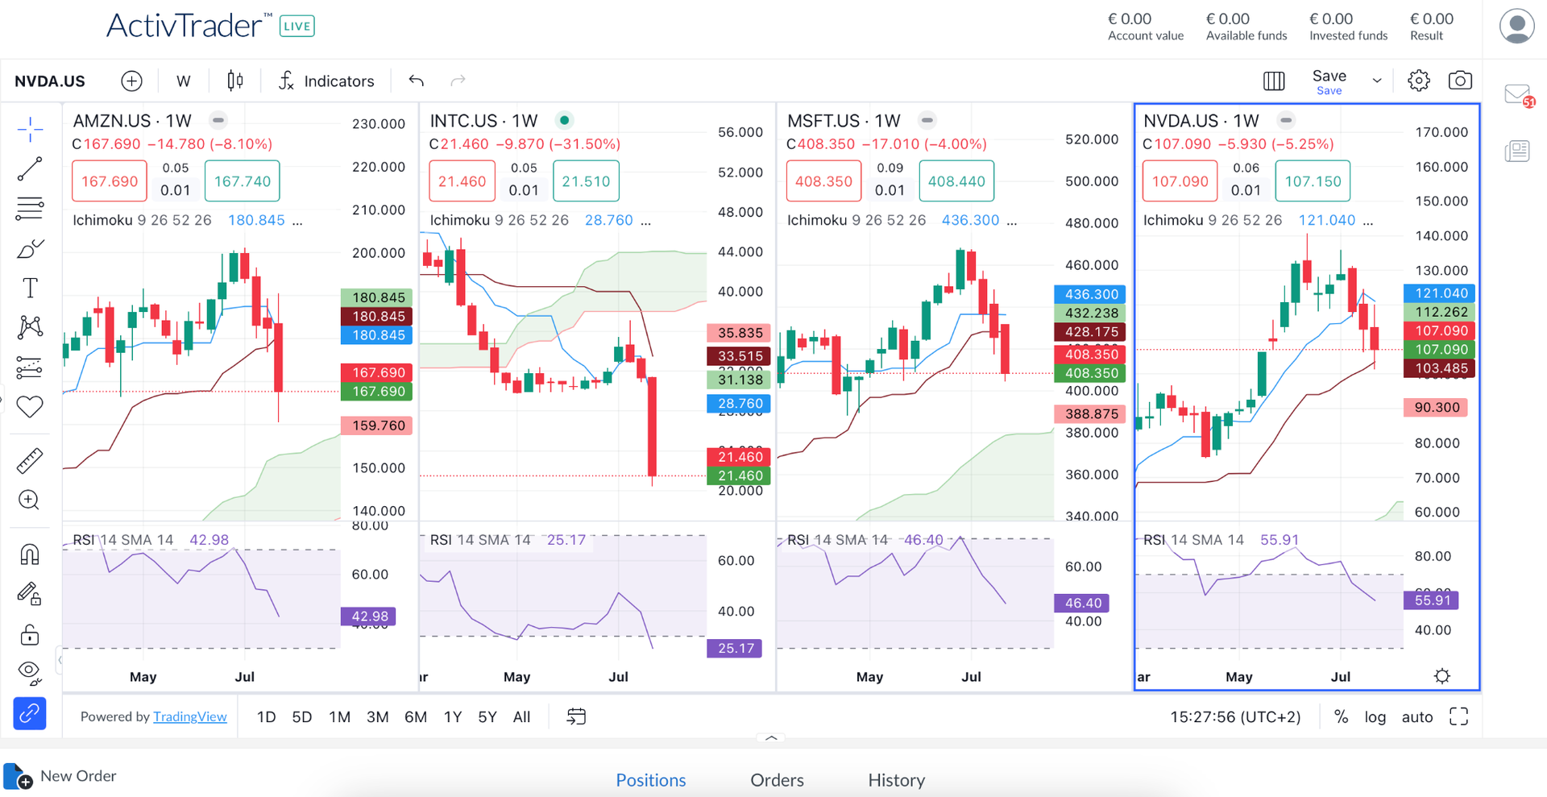The height and width of the screenshot is (797, 1547).
Task: Open NVDA price scale settings gear
Action: (x=1442, y=676)
